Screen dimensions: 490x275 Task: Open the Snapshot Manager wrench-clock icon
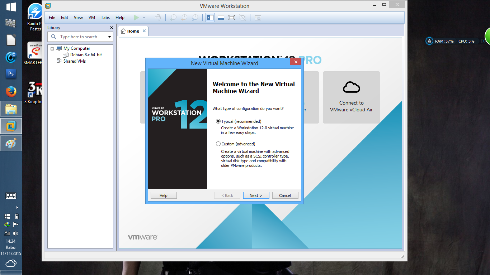[x=195, y=17]
